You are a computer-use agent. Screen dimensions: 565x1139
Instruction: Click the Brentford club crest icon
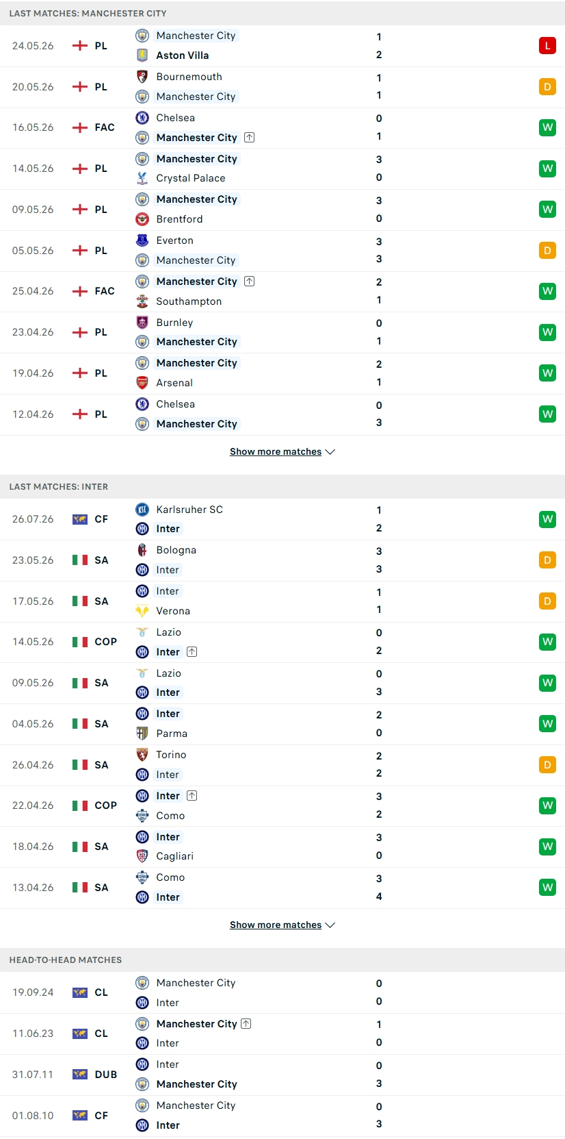coord(142,219)
